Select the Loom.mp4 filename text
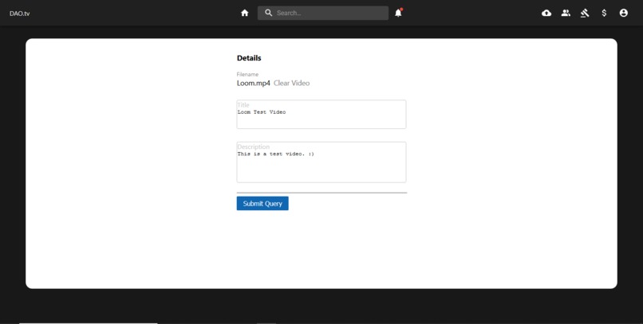The image size is (643, 324). [x=254, y=83]
